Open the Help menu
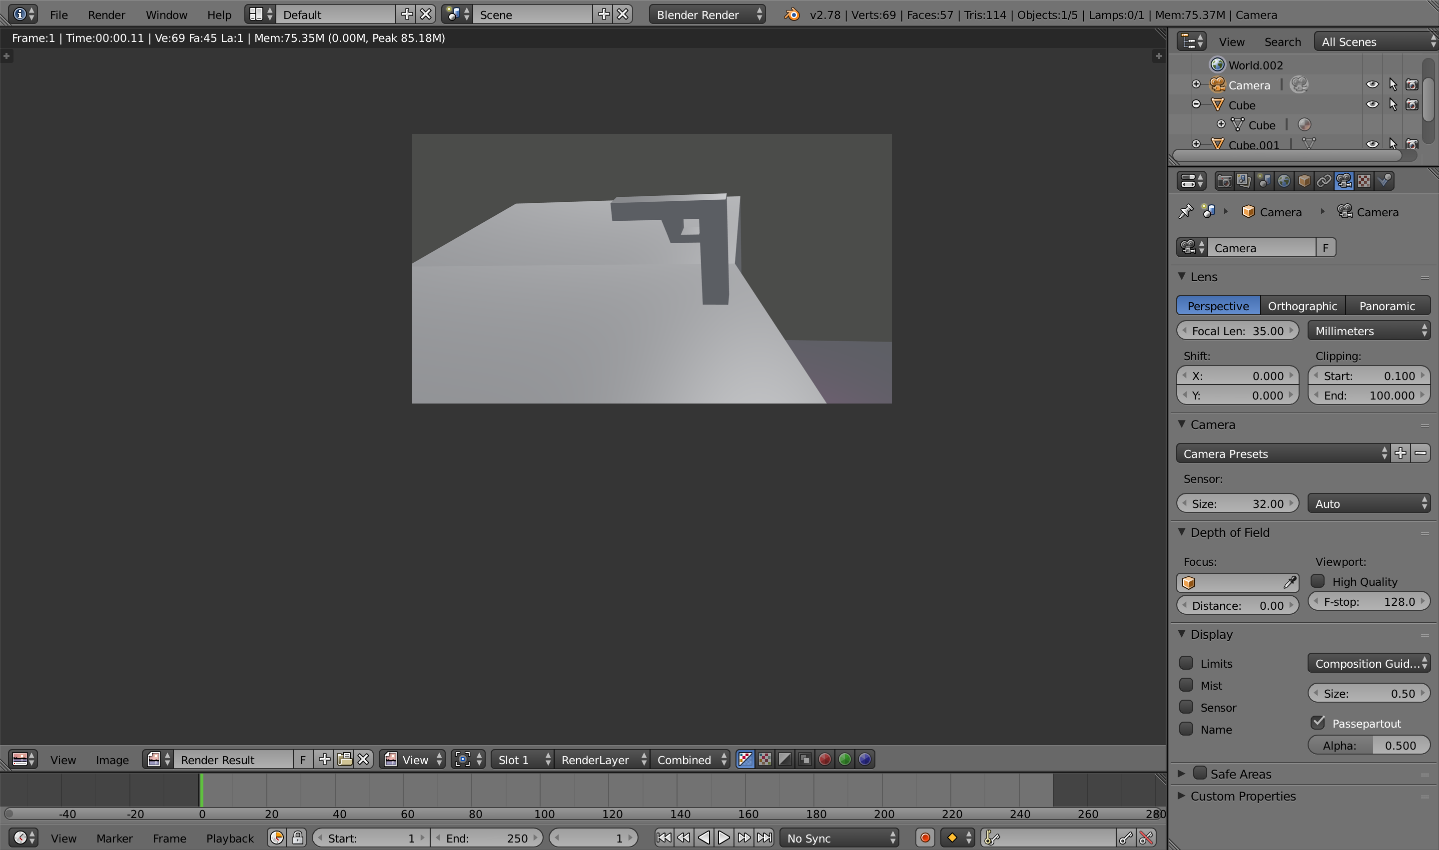Screen dimensions: 1439x850 [219, 15]
